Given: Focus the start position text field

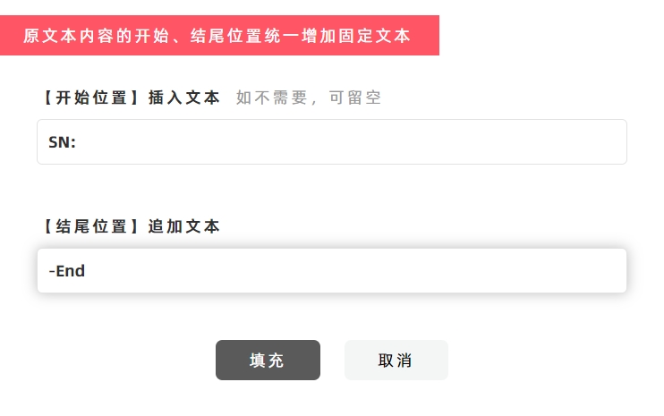Looking at the screenshot, I should [331, 142].
